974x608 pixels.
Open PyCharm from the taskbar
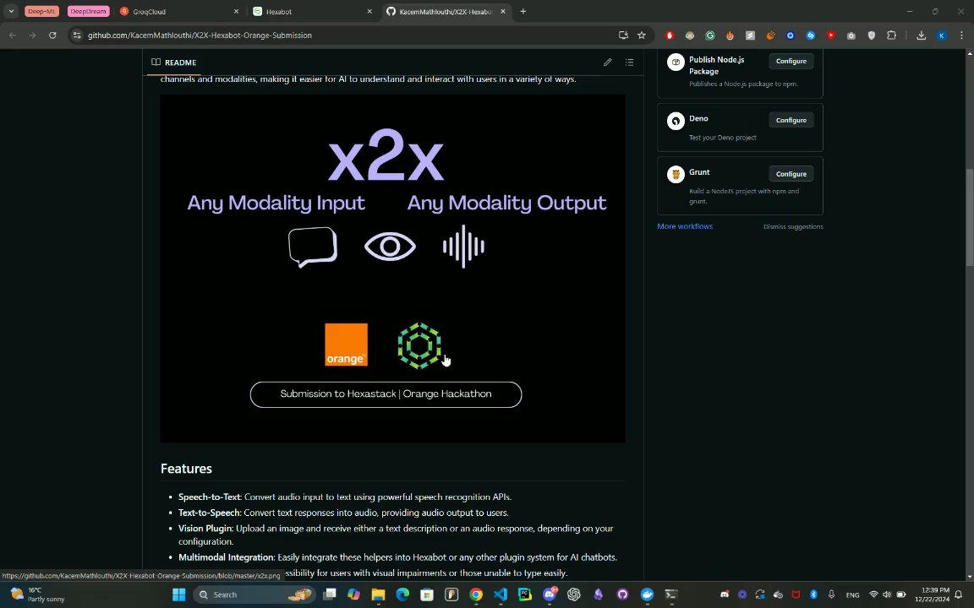tap(525, 594)
